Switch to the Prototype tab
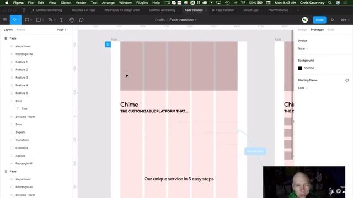 pos(317,30)
